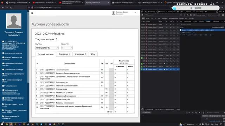The height and width of the screenshot is (126, 225).
Task: Click the browser address bar URL field
Action: click(x=99, y=7)
